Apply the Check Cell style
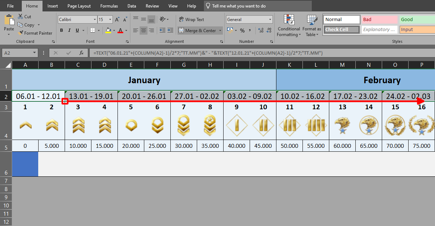This screenshot has height=226, width=435. point(342,30)
